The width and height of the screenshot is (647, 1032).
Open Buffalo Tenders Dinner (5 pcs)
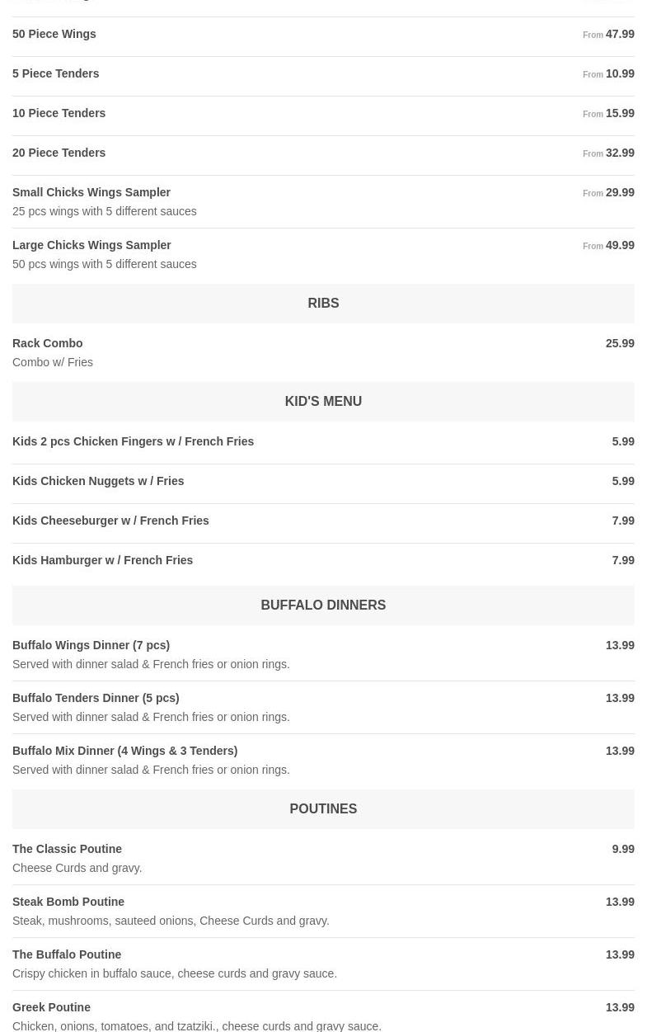(x=96, y=699)
